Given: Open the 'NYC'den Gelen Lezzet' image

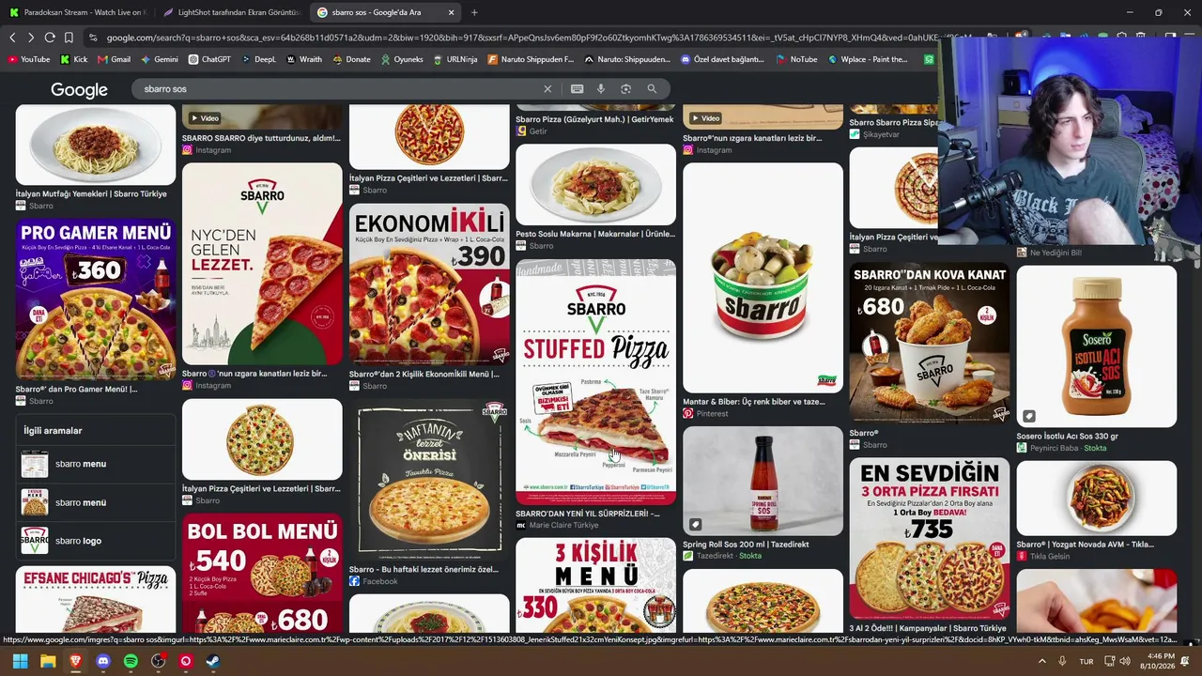Looking at the screenshot, I should click(262, 264).
